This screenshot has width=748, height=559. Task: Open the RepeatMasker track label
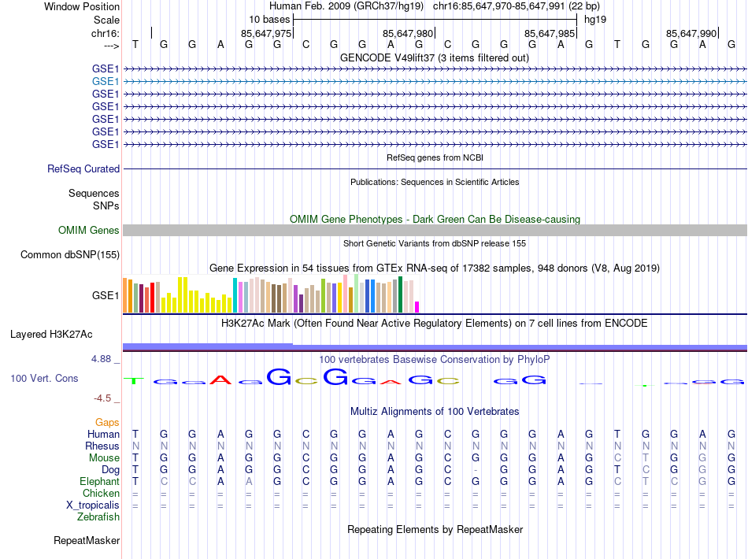point(87,541)
